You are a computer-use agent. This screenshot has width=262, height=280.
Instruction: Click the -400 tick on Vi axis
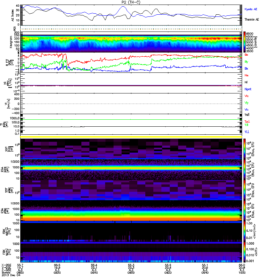(15, 113)
